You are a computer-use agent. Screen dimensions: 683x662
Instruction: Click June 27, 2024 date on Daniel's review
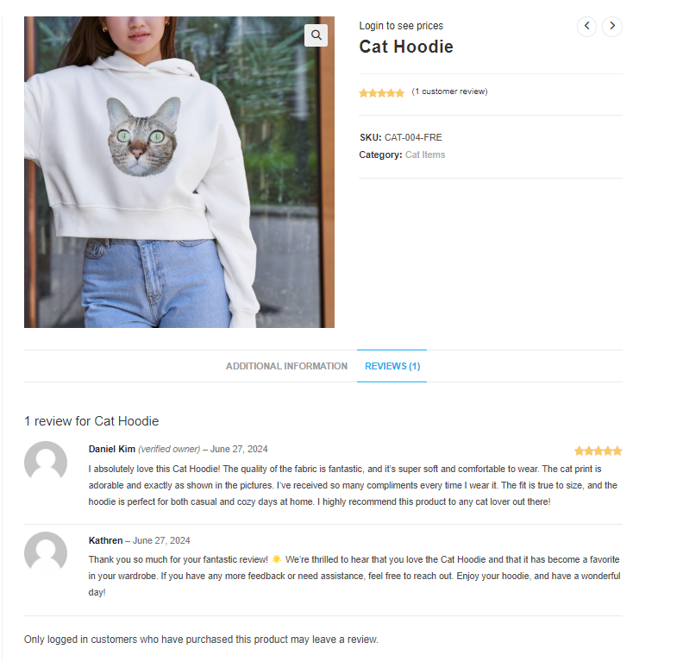tap(239, 449)
